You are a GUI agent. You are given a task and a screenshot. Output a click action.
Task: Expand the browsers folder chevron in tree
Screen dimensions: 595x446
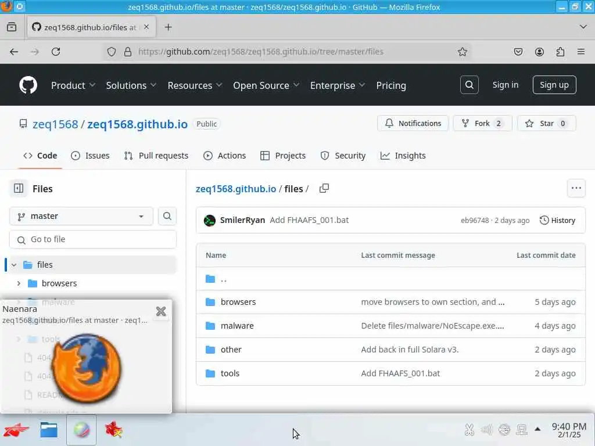tap(19, 283)
